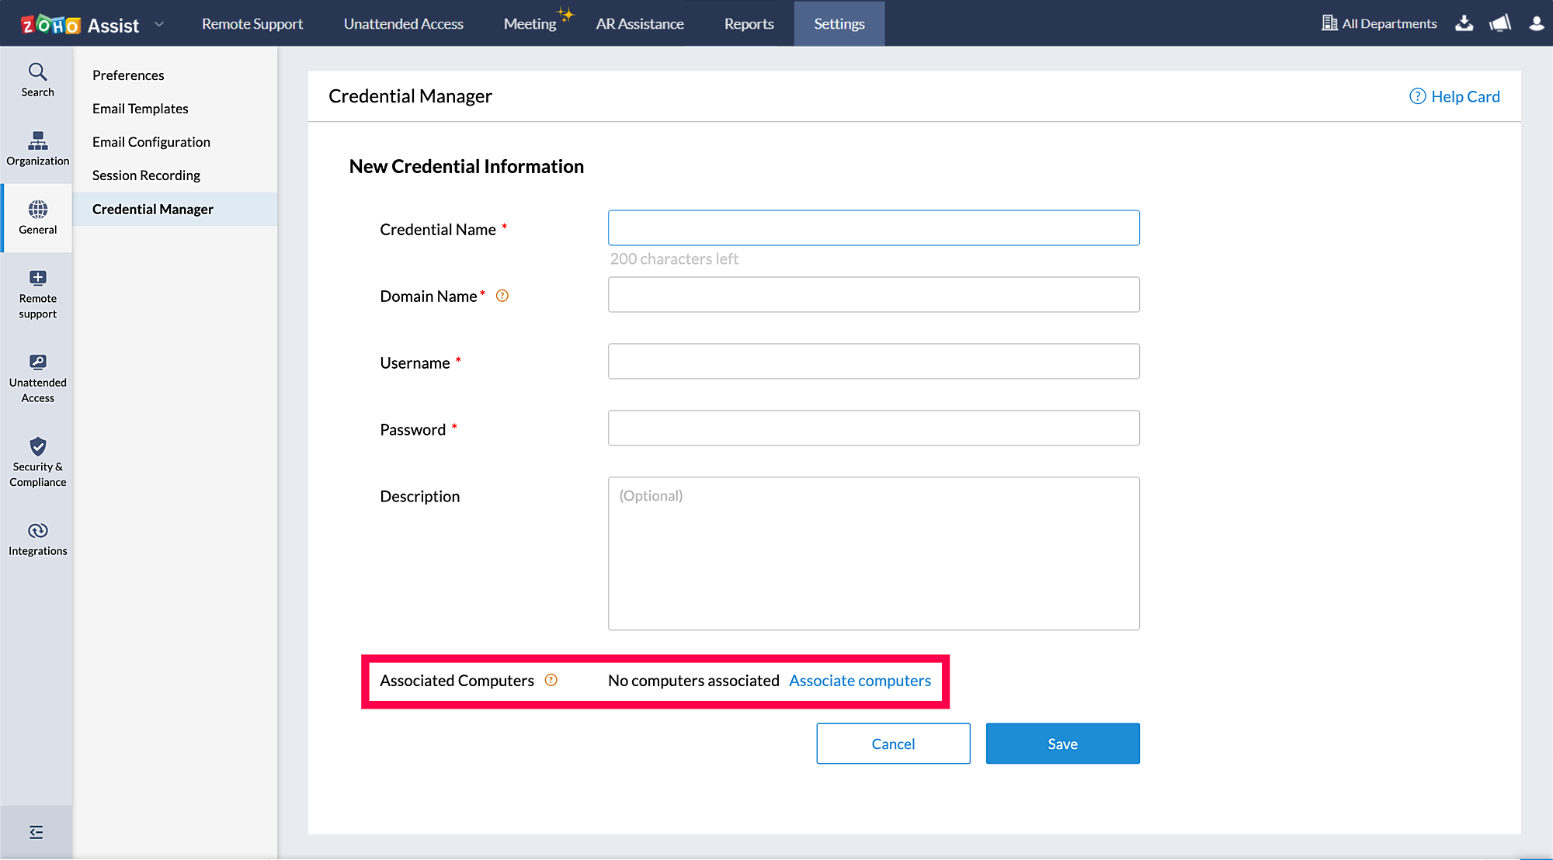Open the All Departments selector

click(1379, 23)
